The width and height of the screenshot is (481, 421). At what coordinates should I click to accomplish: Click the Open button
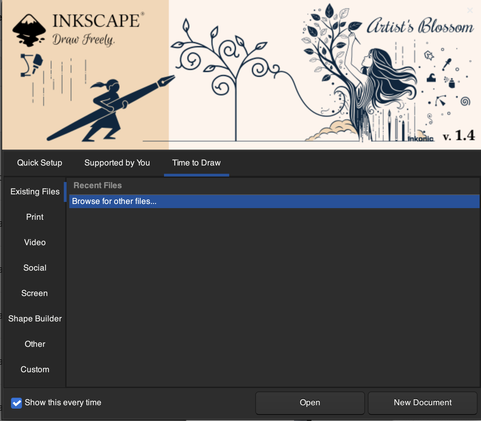tap(310, 403)
